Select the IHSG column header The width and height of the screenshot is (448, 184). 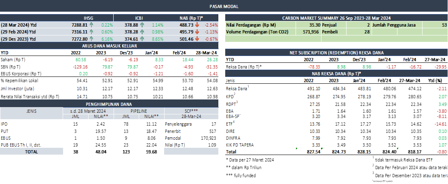[x=88, y=18]
